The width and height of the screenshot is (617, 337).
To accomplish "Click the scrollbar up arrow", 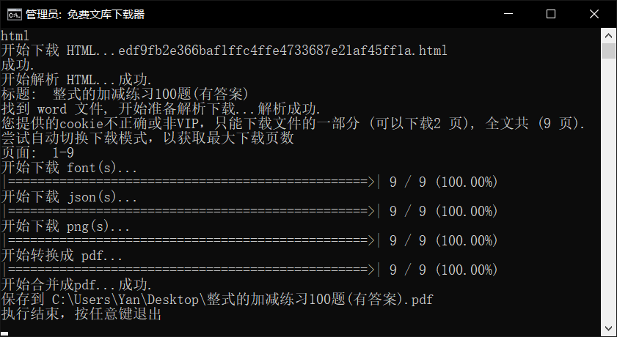I will (608, 36).
